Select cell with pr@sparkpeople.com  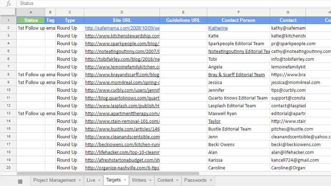(288, 44)
